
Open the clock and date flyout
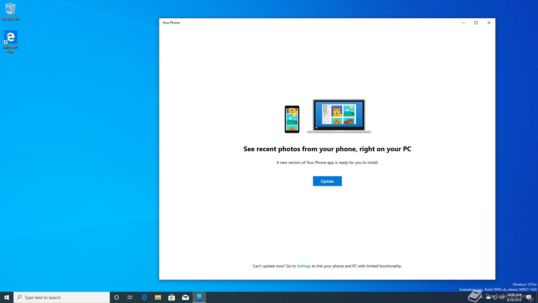click(x=514, y=297)
